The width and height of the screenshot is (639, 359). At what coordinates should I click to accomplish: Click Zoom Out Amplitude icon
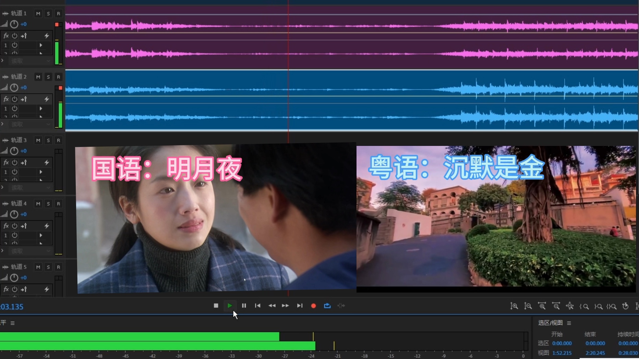coord(528,306)
